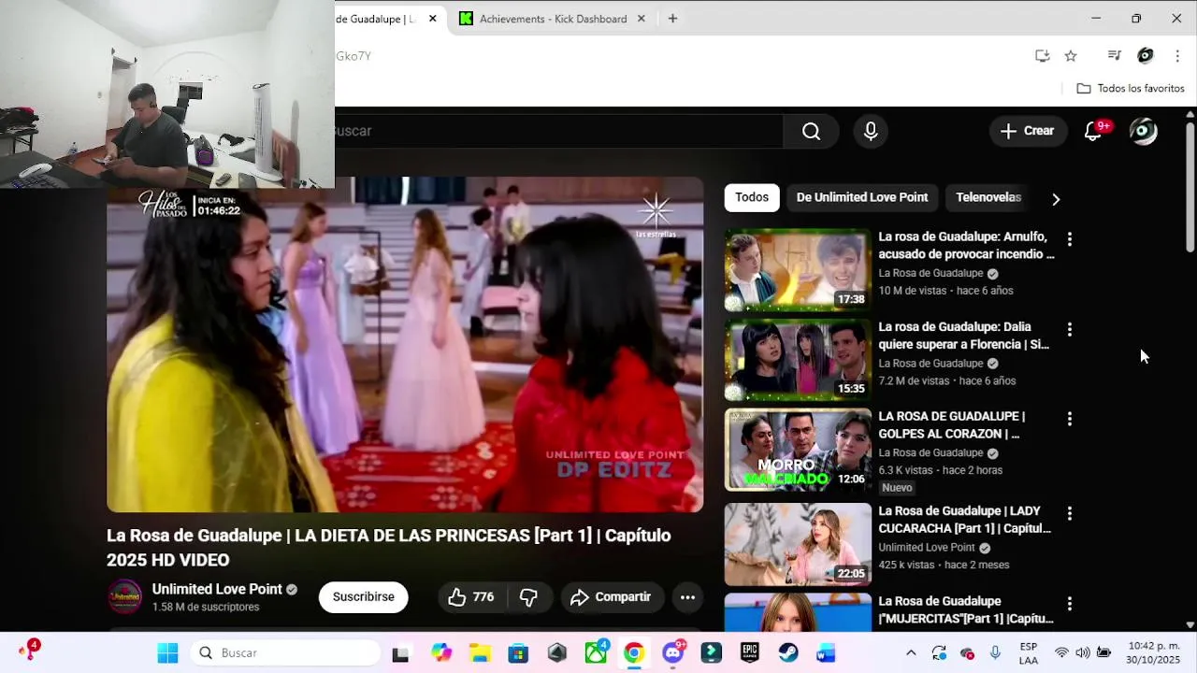Open the volume tray icon
The image size is (1197, 673).
[x=1082, y=652]
